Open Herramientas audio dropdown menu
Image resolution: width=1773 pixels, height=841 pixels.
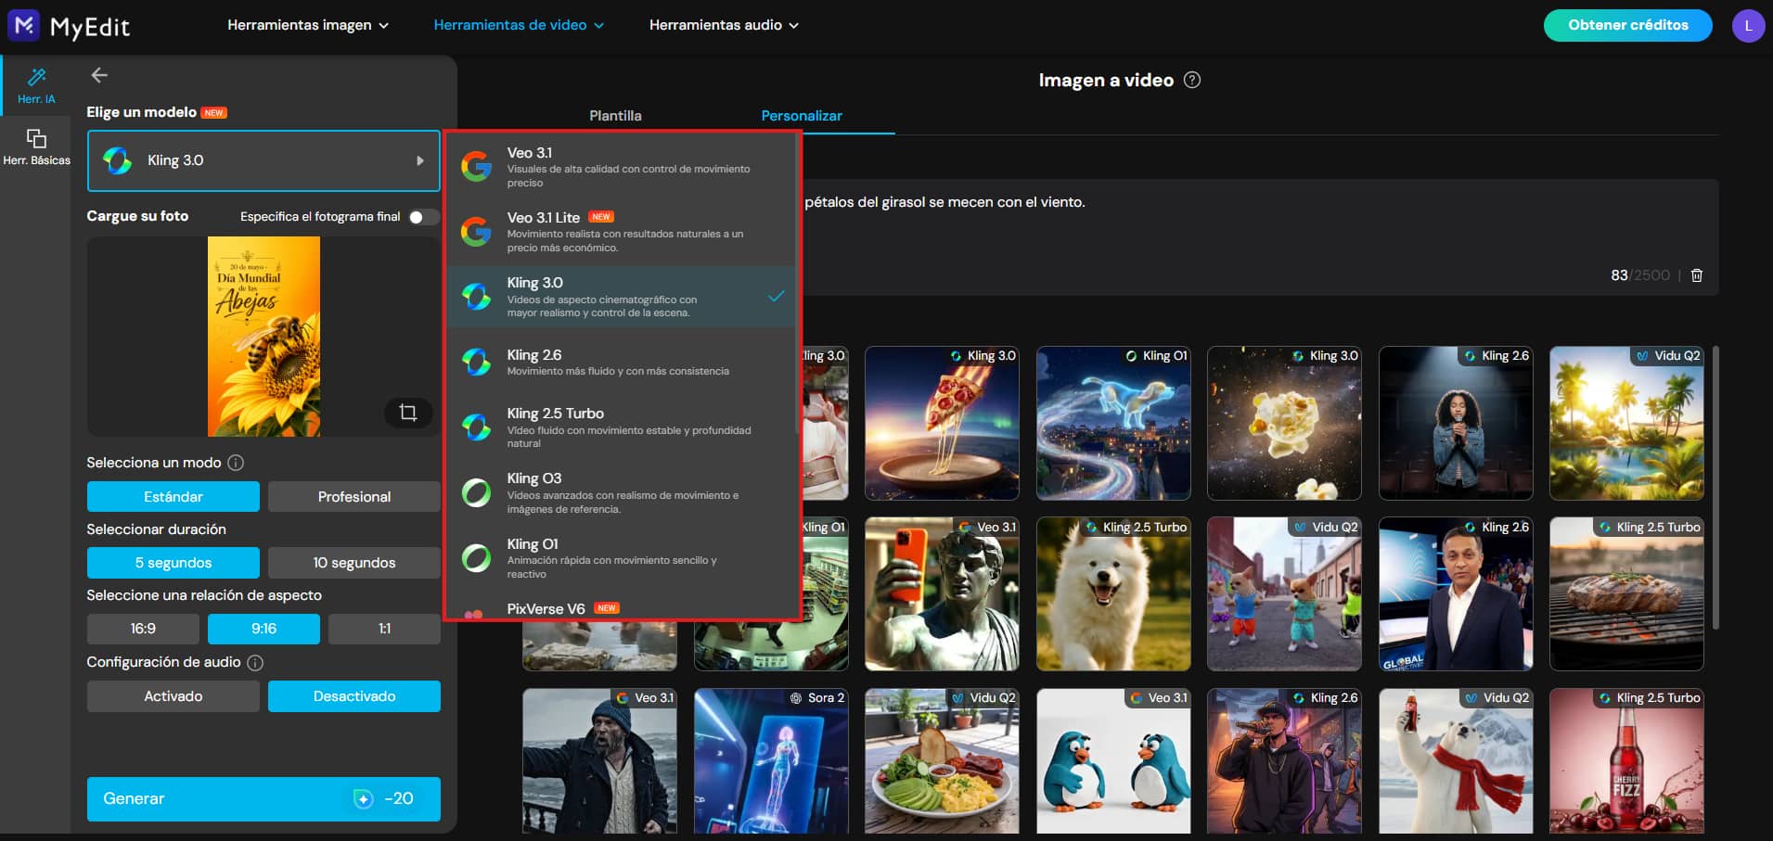[x=724, y=25]
